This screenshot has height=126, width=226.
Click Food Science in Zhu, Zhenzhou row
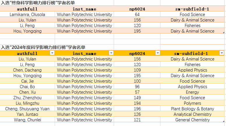coord(193,98)
